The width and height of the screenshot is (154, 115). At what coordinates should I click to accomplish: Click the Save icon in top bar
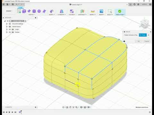tap(13, 4)
